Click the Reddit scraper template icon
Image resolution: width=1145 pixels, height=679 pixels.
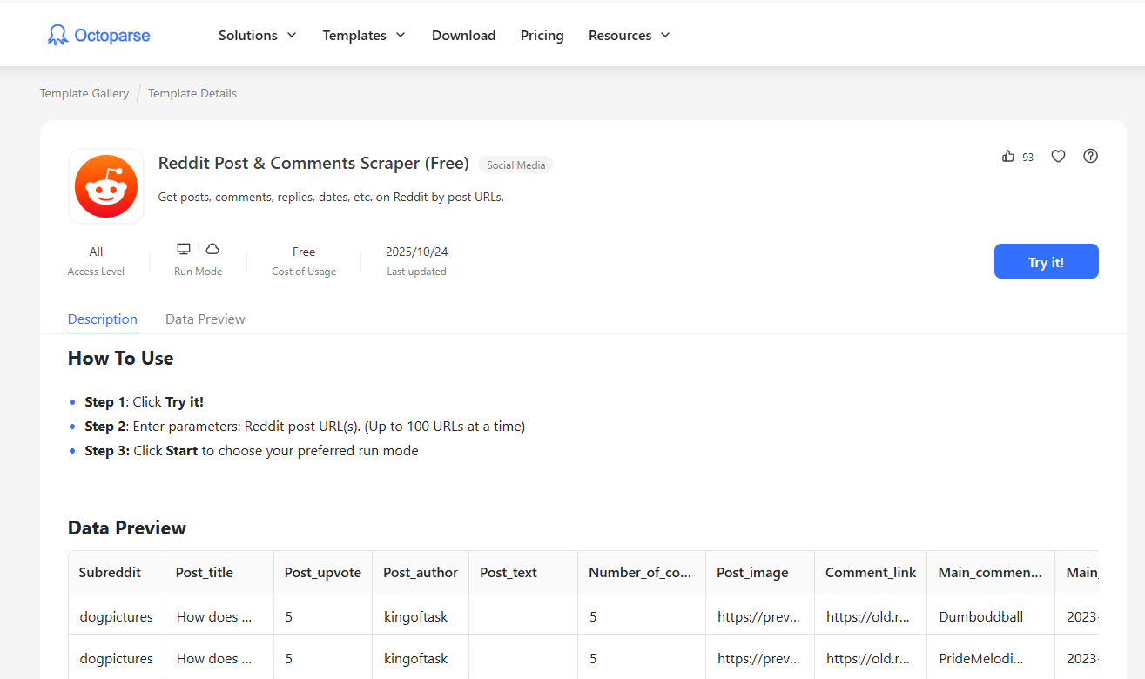[105, 185]
